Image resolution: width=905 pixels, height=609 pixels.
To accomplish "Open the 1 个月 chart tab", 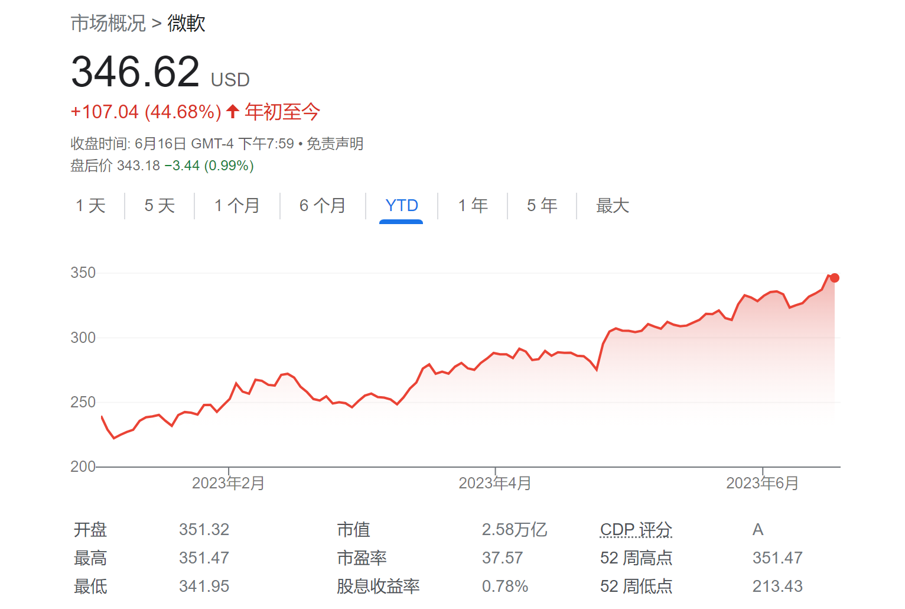I will click(237, 206).
